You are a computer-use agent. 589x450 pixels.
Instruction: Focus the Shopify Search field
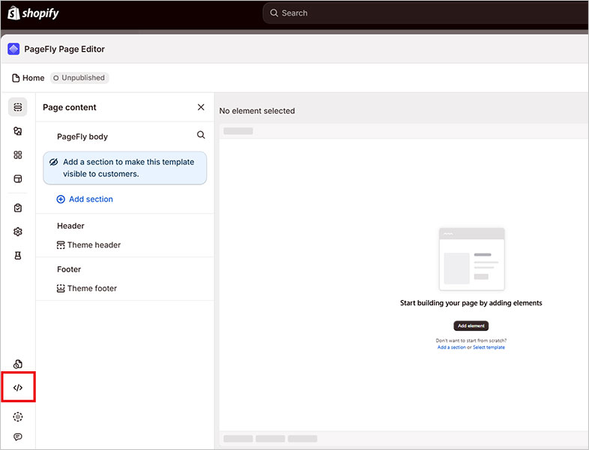pyautogui.click(x=426, y=13)
